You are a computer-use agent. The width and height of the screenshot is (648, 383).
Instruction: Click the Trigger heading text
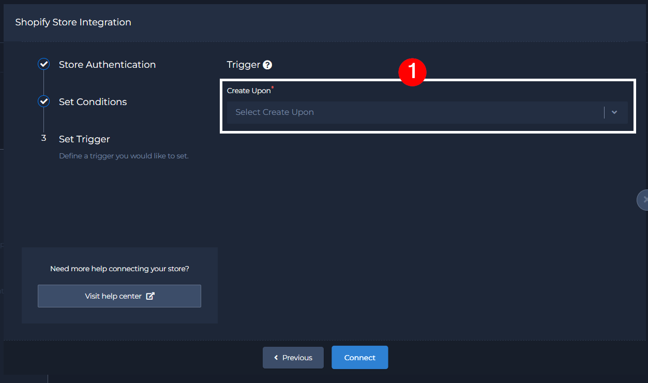point(243,65)
